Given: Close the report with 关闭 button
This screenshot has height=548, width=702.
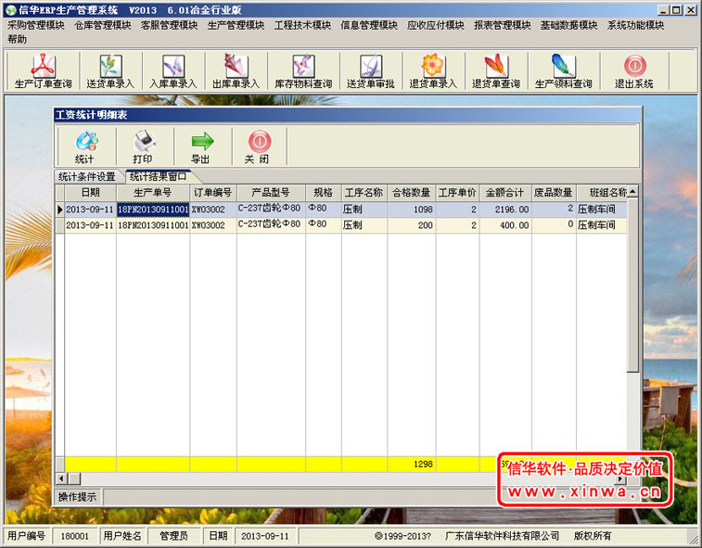Looking at the screenshot, I should [x=257, y=147].
